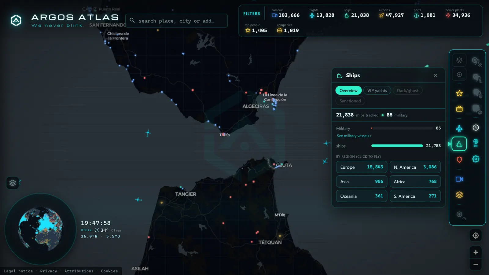
Task: Click the search place or city field
Action: click(176, 21)
